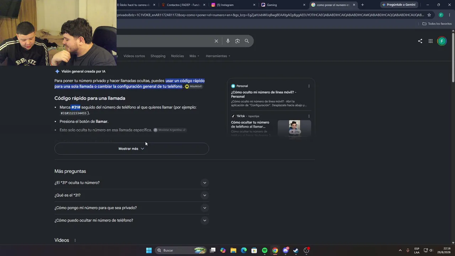Open File Explorer from the taskbar
455x256 pixels.
tap(233, 250)
